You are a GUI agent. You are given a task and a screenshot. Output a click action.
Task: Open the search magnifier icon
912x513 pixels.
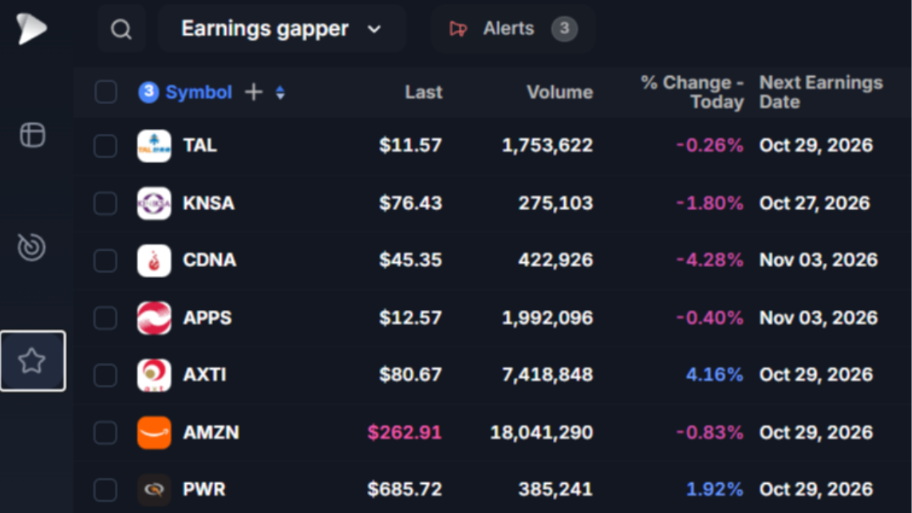click(121, 29)
